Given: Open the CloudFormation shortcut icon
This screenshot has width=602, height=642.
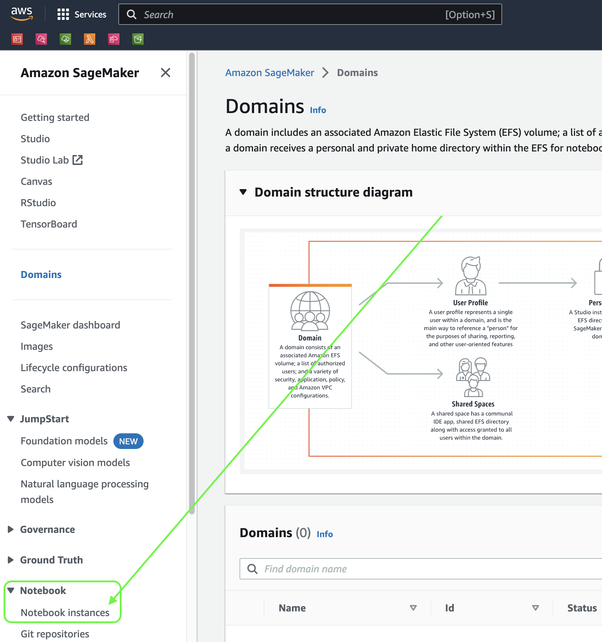Looking at the screenshot, I should click(x=114, y=39).
